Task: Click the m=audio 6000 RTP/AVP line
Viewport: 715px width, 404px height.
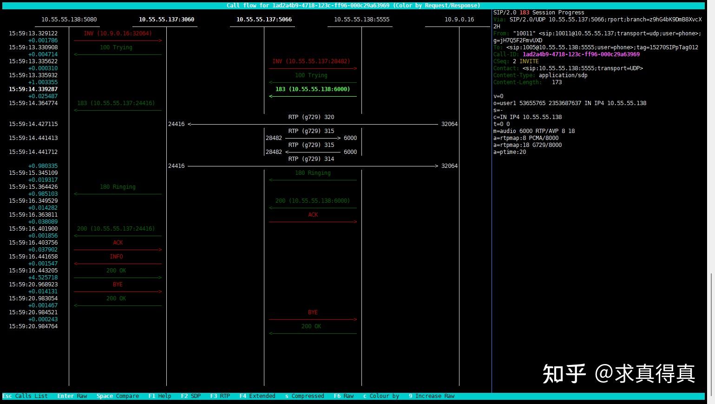Action: pos(534,131)
